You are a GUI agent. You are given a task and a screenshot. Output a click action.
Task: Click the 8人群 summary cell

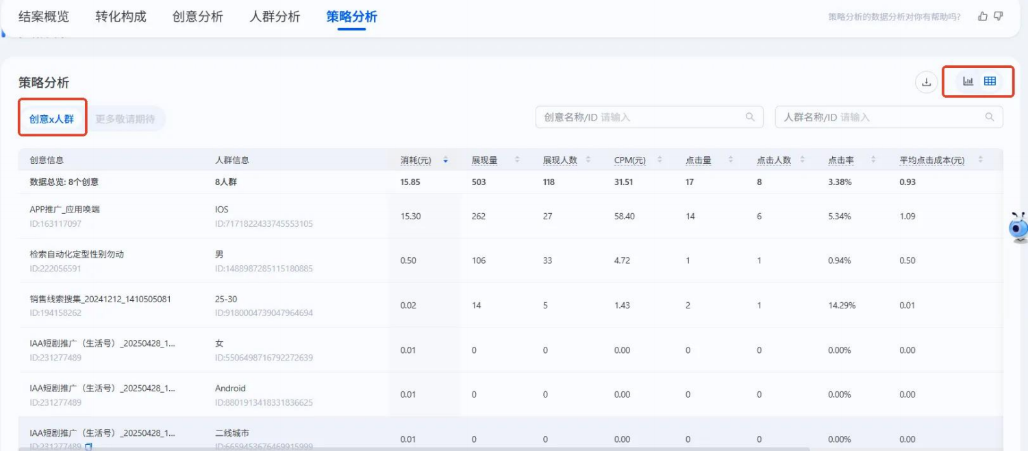[x=226, y=182]
